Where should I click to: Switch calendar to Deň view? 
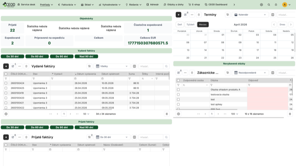[x=180, y=24]
